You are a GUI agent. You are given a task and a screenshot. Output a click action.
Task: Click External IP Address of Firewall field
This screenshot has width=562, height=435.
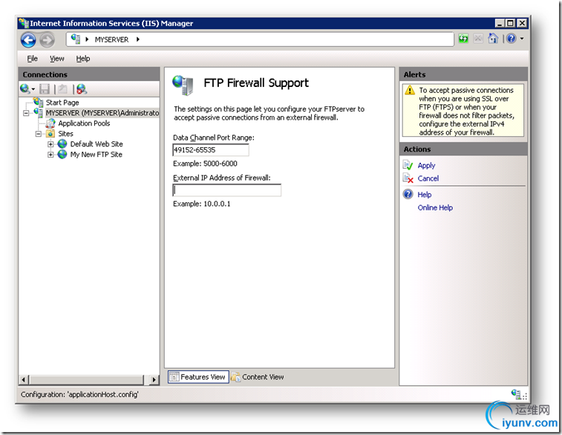[227, 190]
